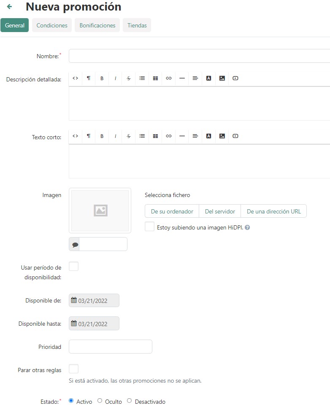This screenshot has height=405, width=330.
Task: Click the HiDPI help question mark icon
Action: point(247,227)
